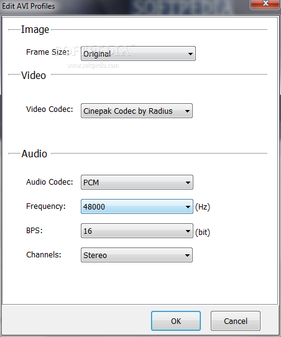Close the Edit AVI Profiles dialog
281x337 pixels.
click(265, 4)
